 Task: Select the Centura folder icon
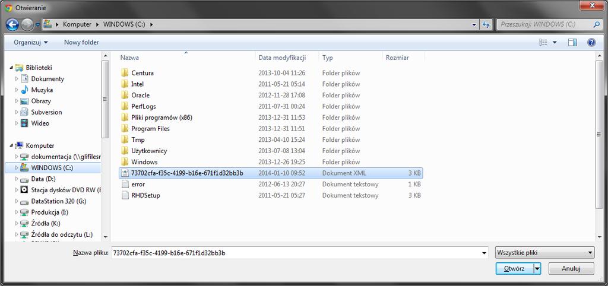125,73
